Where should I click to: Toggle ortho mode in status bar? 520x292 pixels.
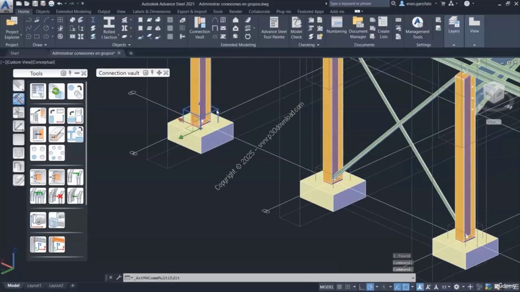coord(362,287)
